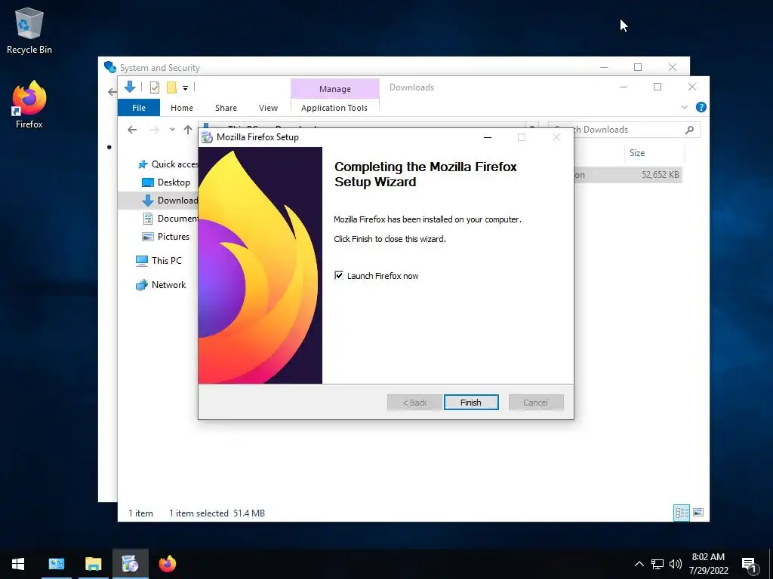Select Desktop in navigation pane
Image resolution: width=773 pixels, height=579 pixels.
(x=166, y=182)
